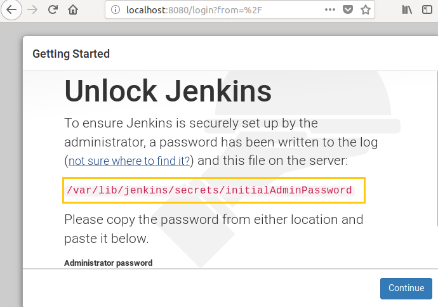Click the browser forward arrow
The image size is (438, 307).
point(33,10)
